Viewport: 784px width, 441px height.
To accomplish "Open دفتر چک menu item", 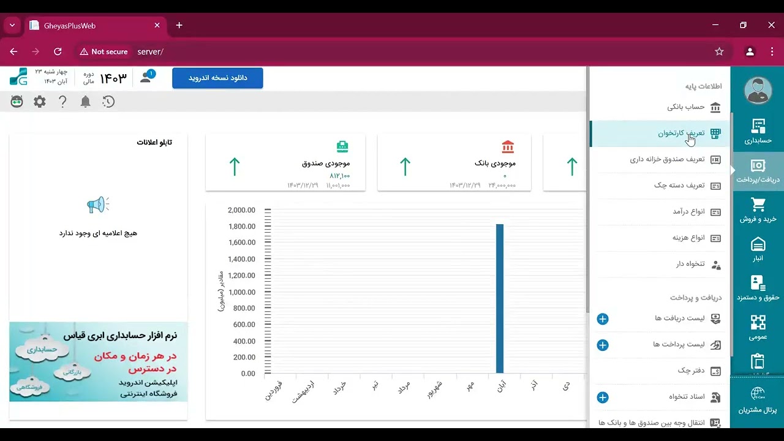I will click(x=659, y=371).
